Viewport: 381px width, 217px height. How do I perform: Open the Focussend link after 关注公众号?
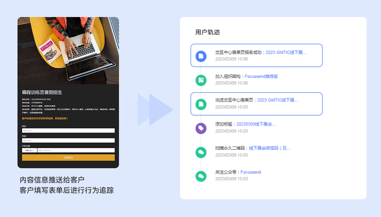[251, 172]
